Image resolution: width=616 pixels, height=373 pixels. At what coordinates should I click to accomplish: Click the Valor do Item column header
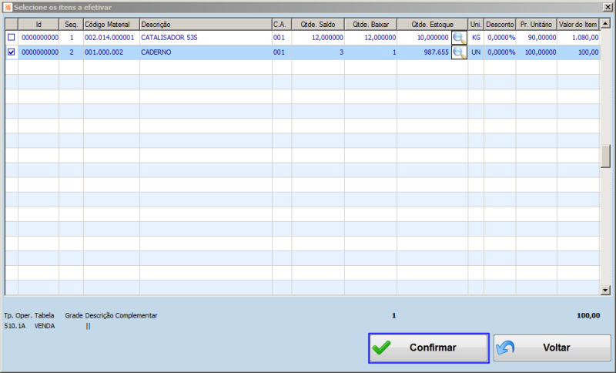[578, 25]
